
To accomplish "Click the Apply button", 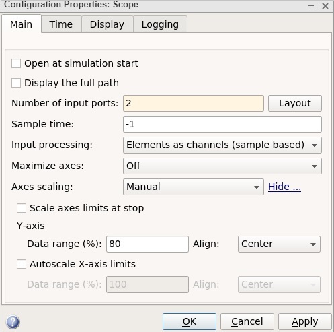I will tap(304, 321).
